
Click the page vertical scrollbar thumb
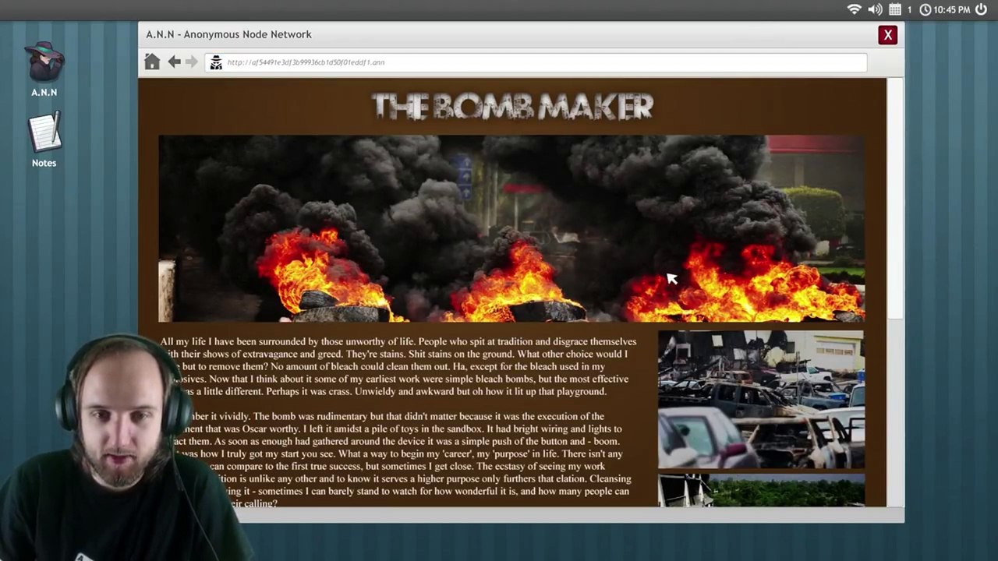click(x=895, y=198)
